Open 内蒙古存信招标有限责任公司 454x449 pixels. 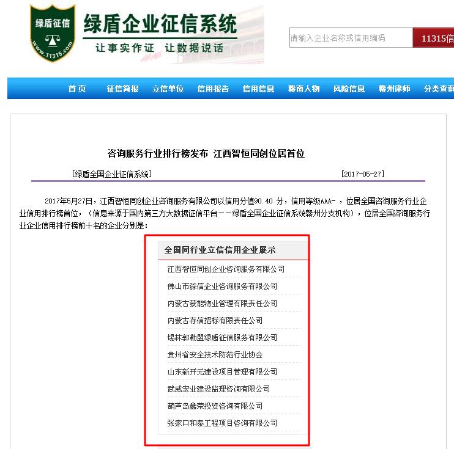215,320
